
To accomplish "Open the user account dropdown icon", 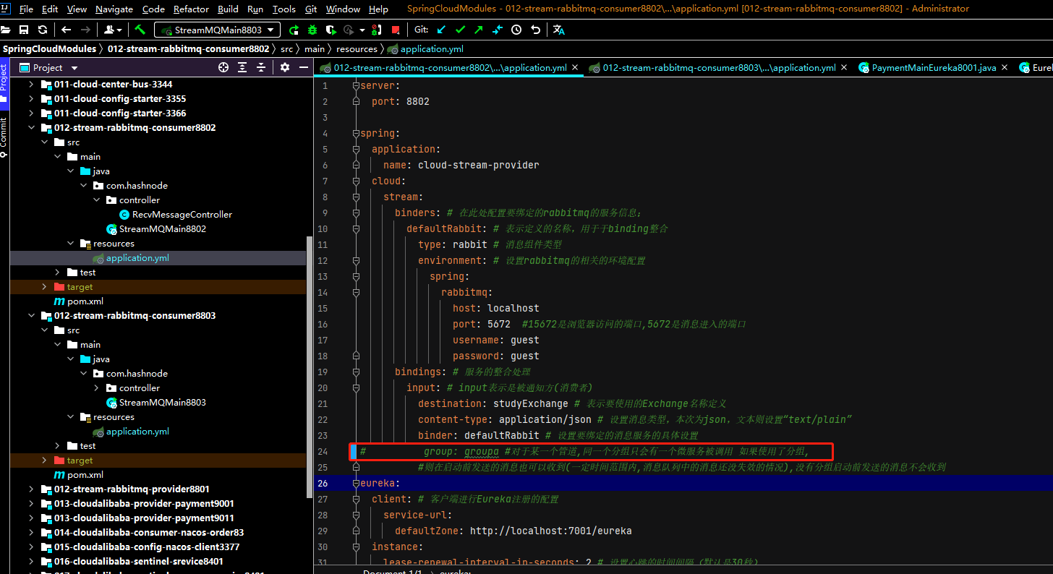I will (x=114, y=30).
